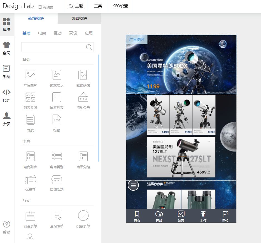The image size is (261, 243).
Task: Select the 应用 category tab
Action: click(x=88, y=33)
